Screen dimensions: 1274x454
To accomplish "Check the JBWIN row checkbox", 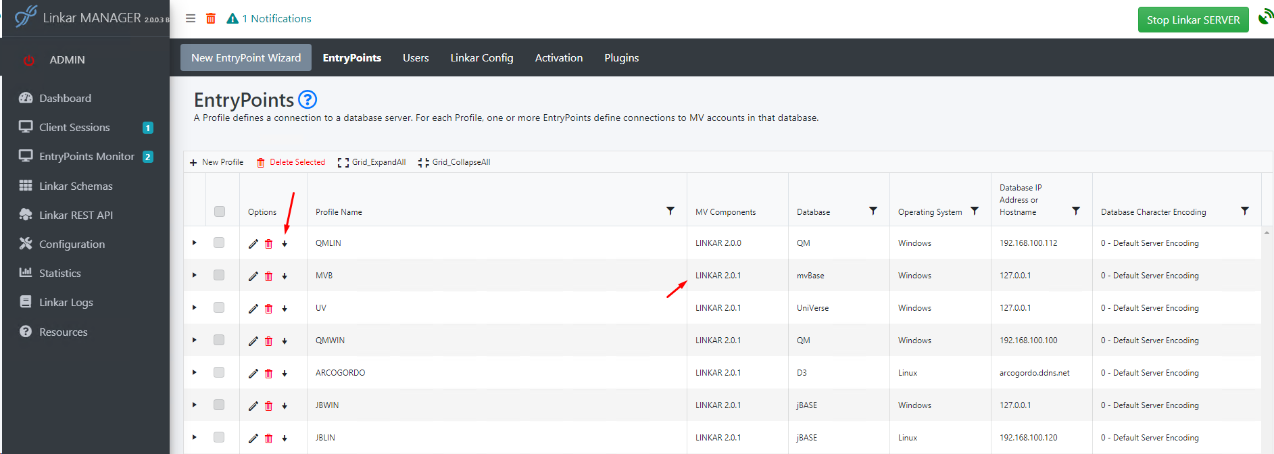I will (x=219, y=405).
